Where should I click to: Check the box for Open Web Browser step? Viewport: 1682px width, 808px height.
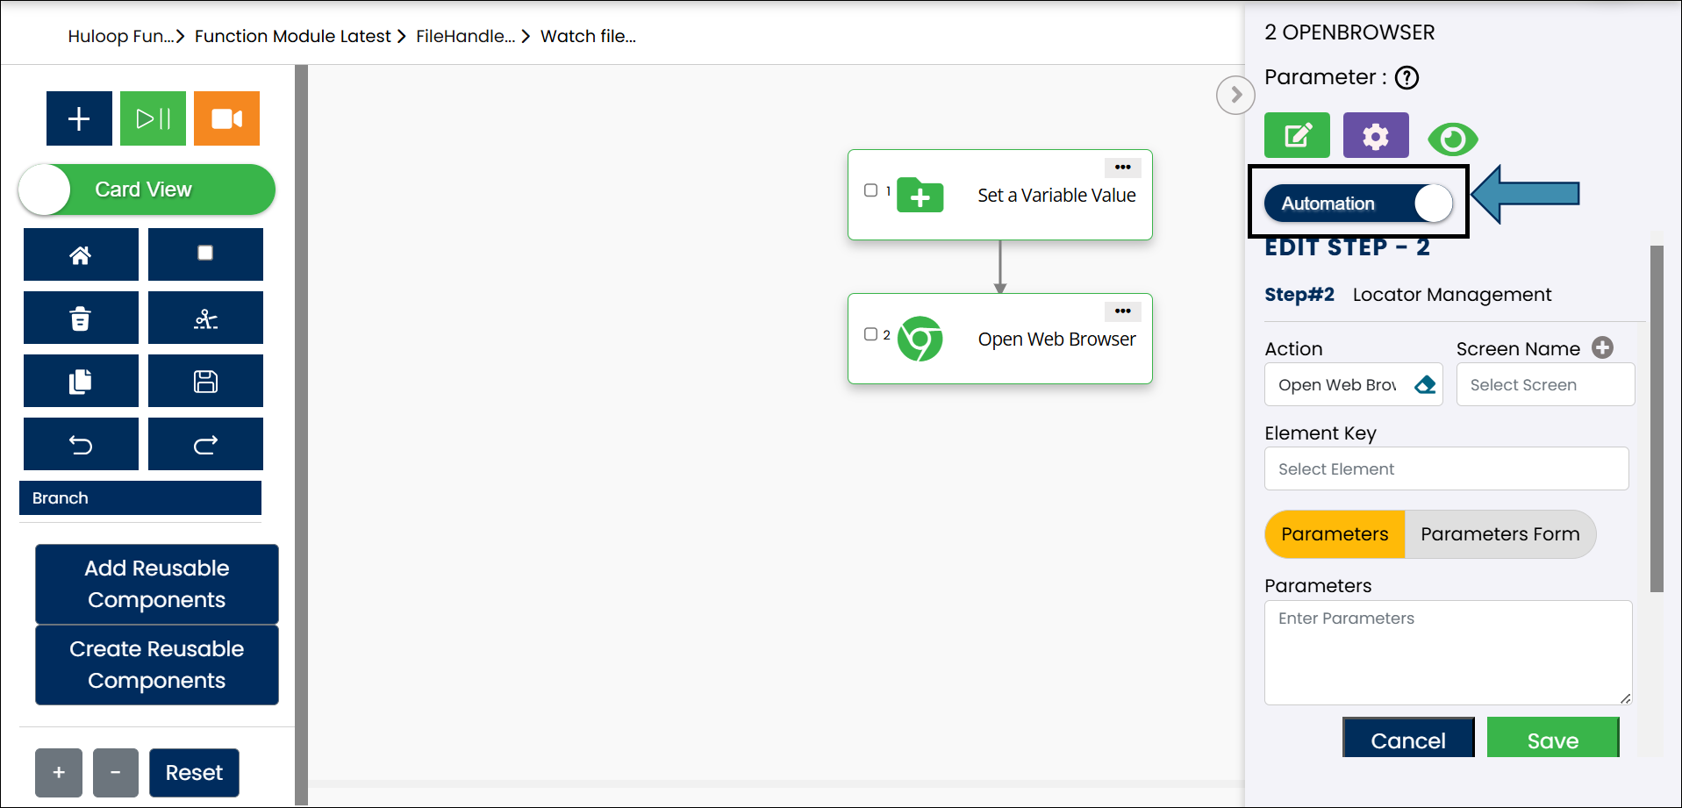(870, 334)
